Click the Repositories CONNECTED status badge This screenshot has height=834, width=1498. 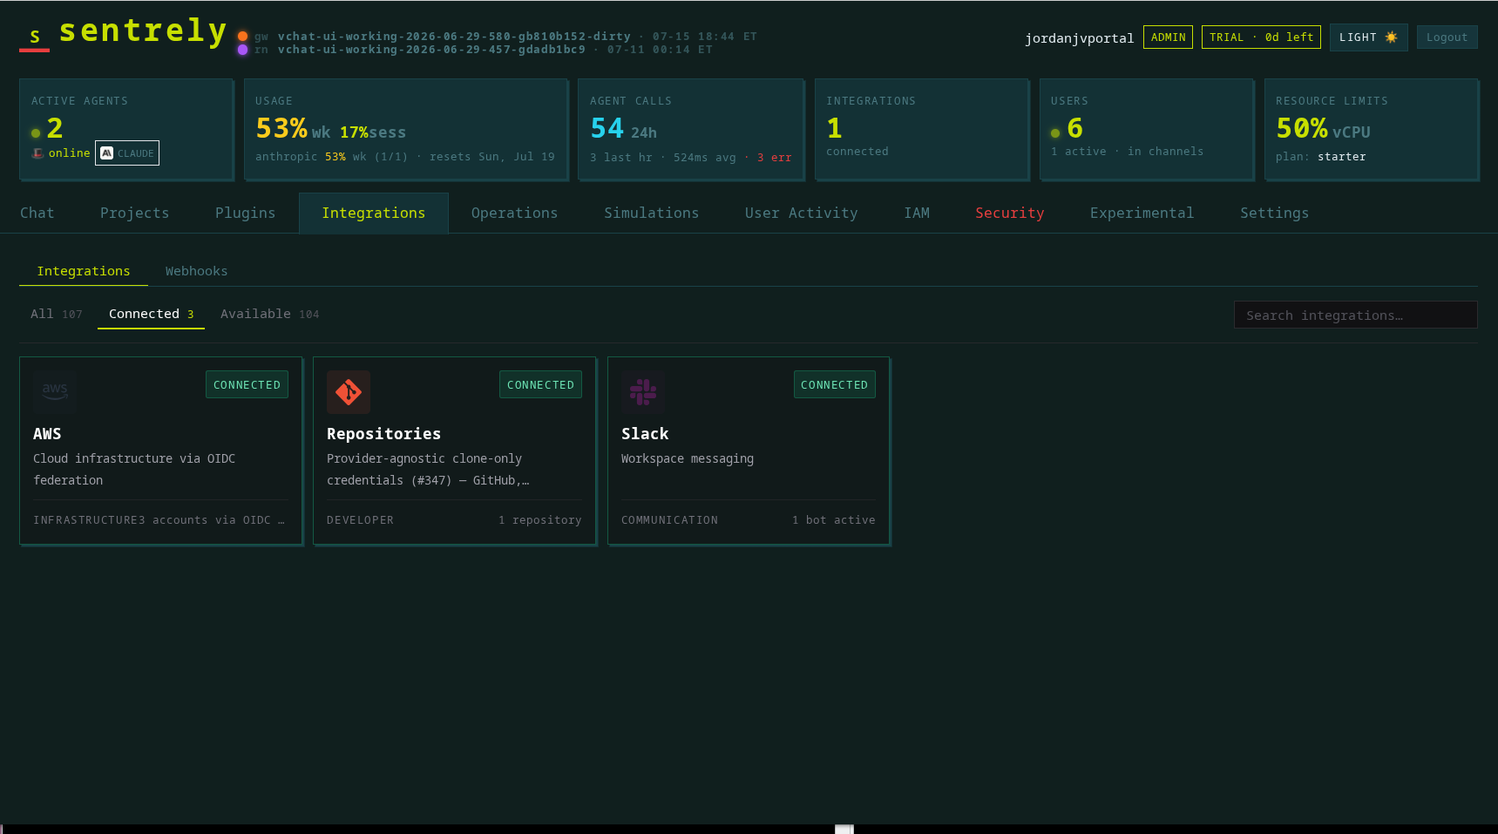(x=540, y=384)
